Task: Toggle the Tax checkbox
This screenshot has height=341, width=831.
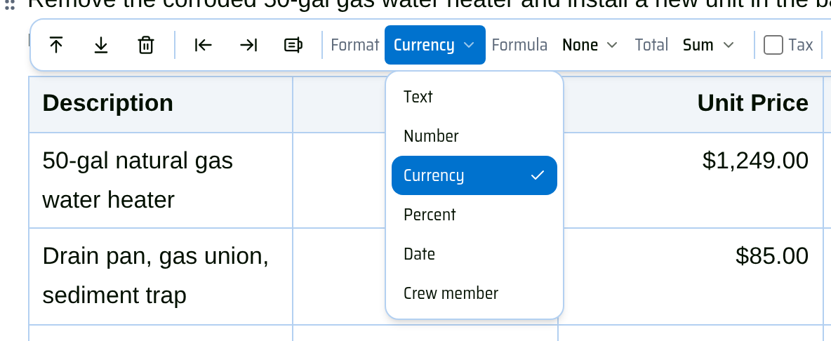Action: (x=773, y=45)
